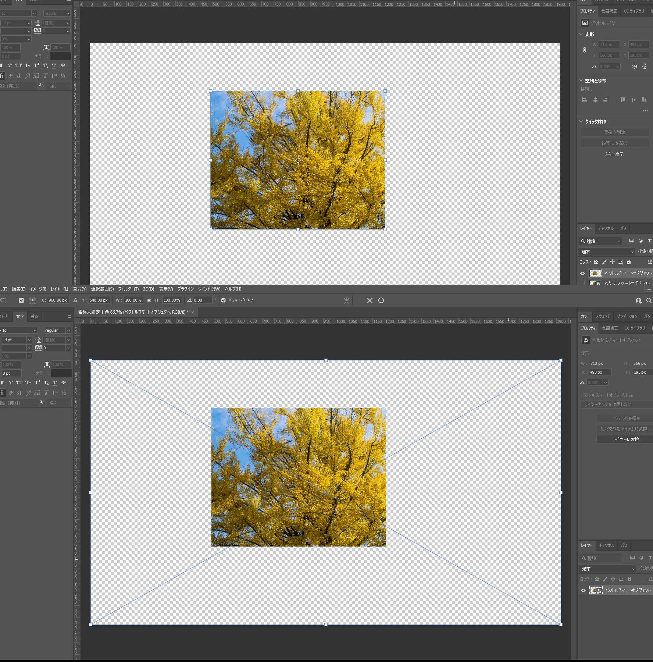
Task: Align right edges in upper Properties panel
Action: tap(606, 100)
